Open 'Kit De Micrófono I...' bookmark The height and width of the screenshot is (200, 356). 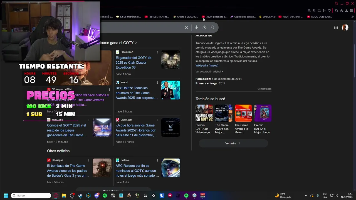coord(128,17)
